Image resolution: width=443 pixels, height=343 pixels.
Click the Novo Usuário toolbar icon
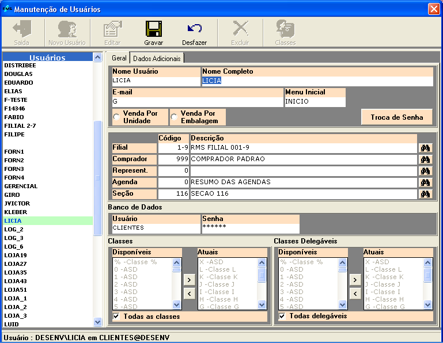coord(67,29)
